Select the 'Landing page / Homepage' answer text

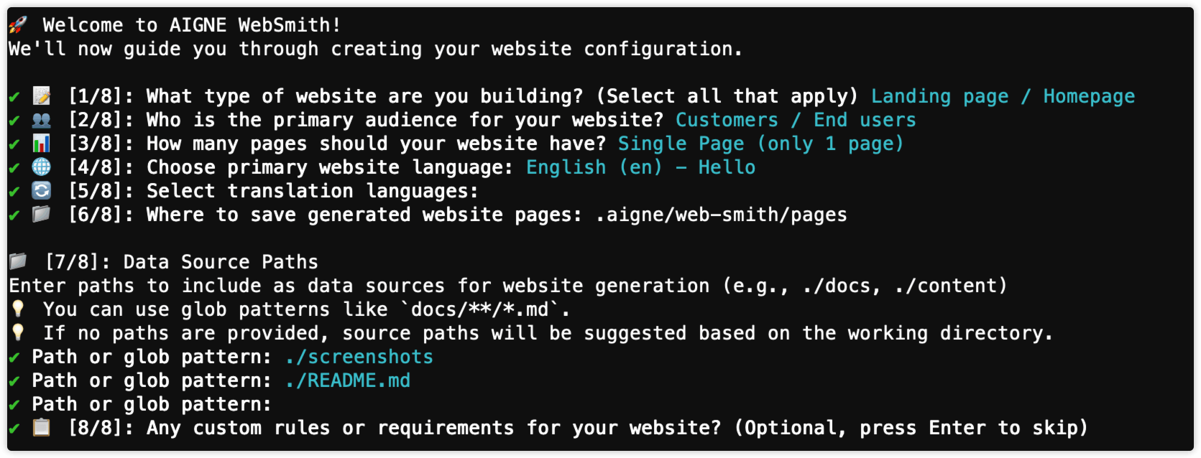(x=1003, y=96)
